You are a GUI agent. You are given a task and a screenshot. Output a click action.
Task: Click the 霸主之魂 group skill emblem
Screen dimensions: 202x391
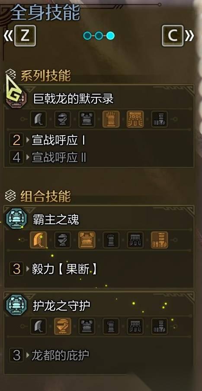16,218
